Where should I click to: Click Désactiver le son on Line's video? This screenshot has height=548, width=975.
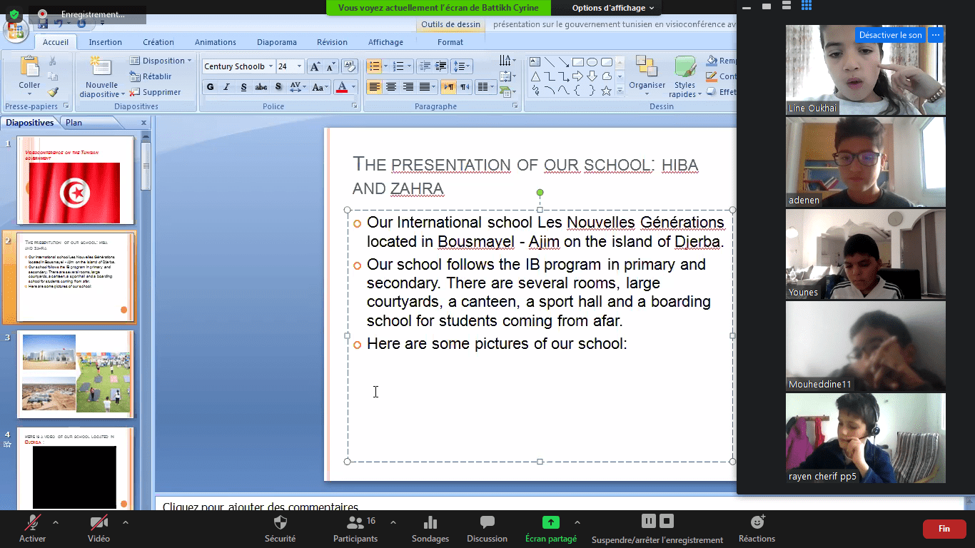pyautogui.click(x=889, y=34)
